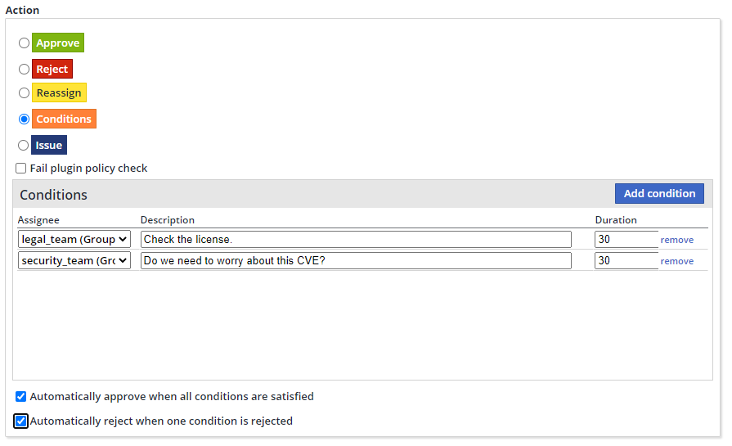Select the Approve radio button
This screenshot has height=446, width=732.
click(x=24, y=43)
